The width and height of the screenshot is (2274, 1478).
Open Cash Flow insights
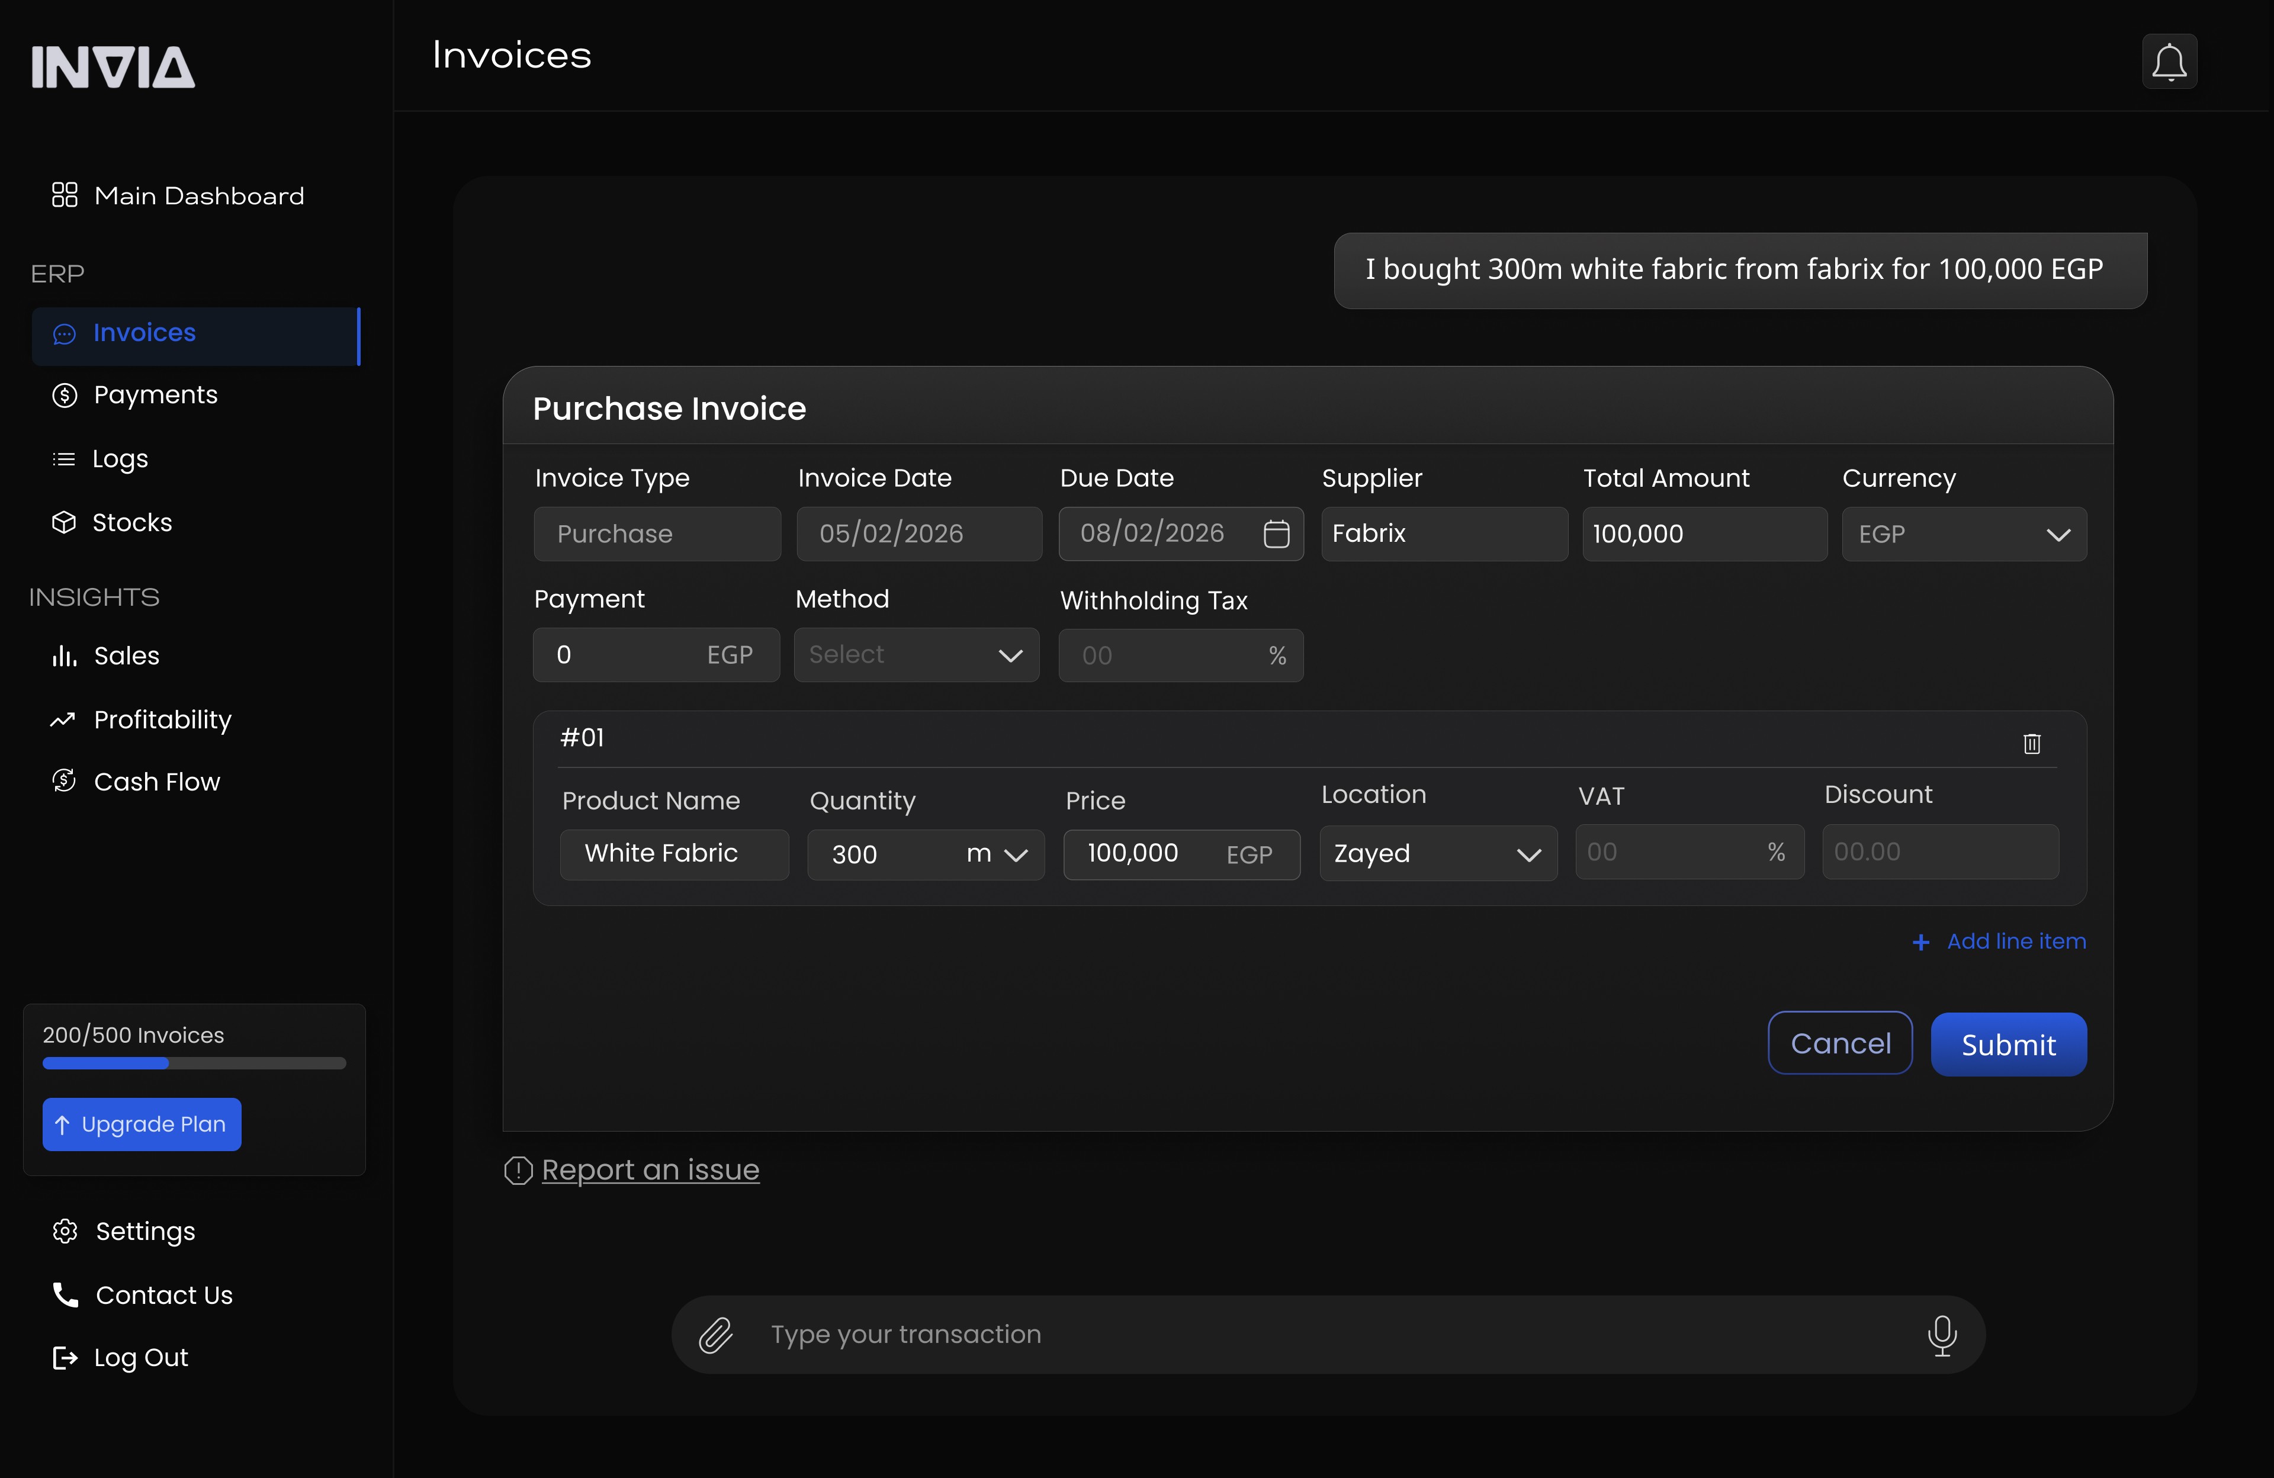click(x=157, y=782)
